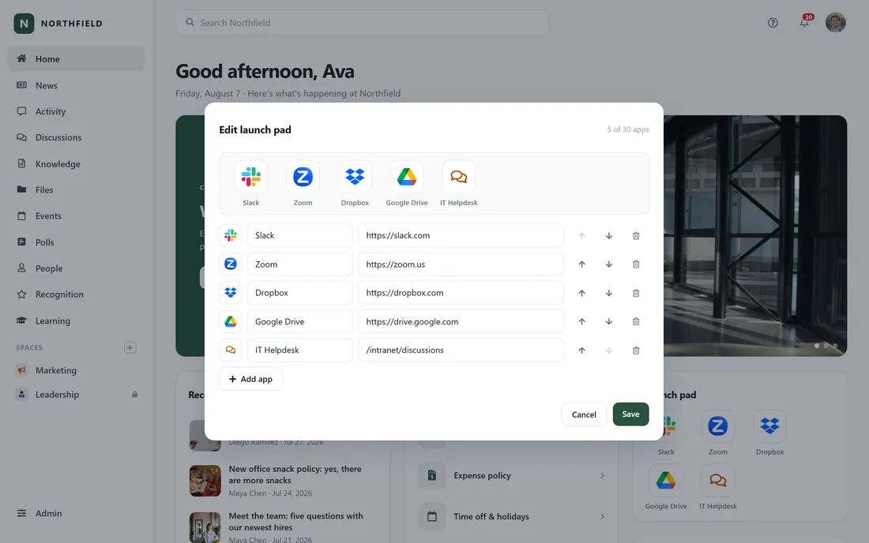Edit the Dropbox name field
The width and height of the screenshot is (869, 543).
(x=300, y=293)
